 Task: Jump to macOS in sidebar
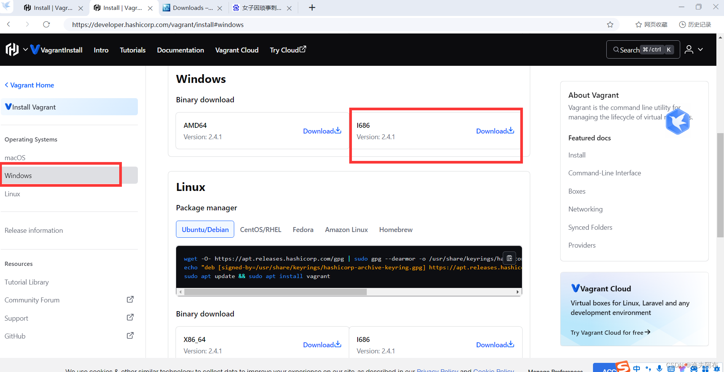point(15,157)
